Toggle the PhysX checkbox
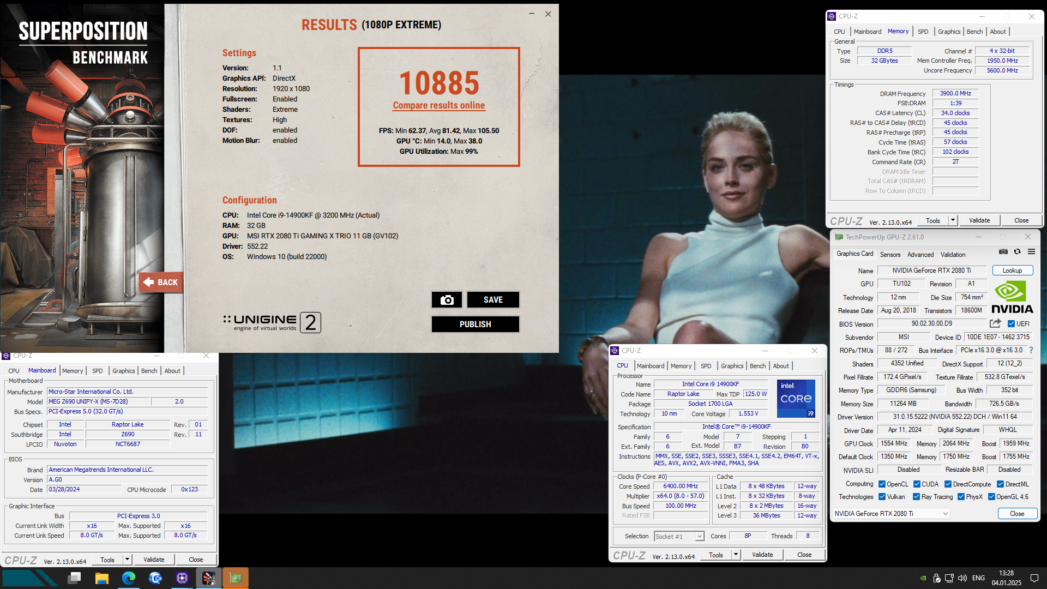The height and width of the screenshot is (589, 1047). (961, 497)
